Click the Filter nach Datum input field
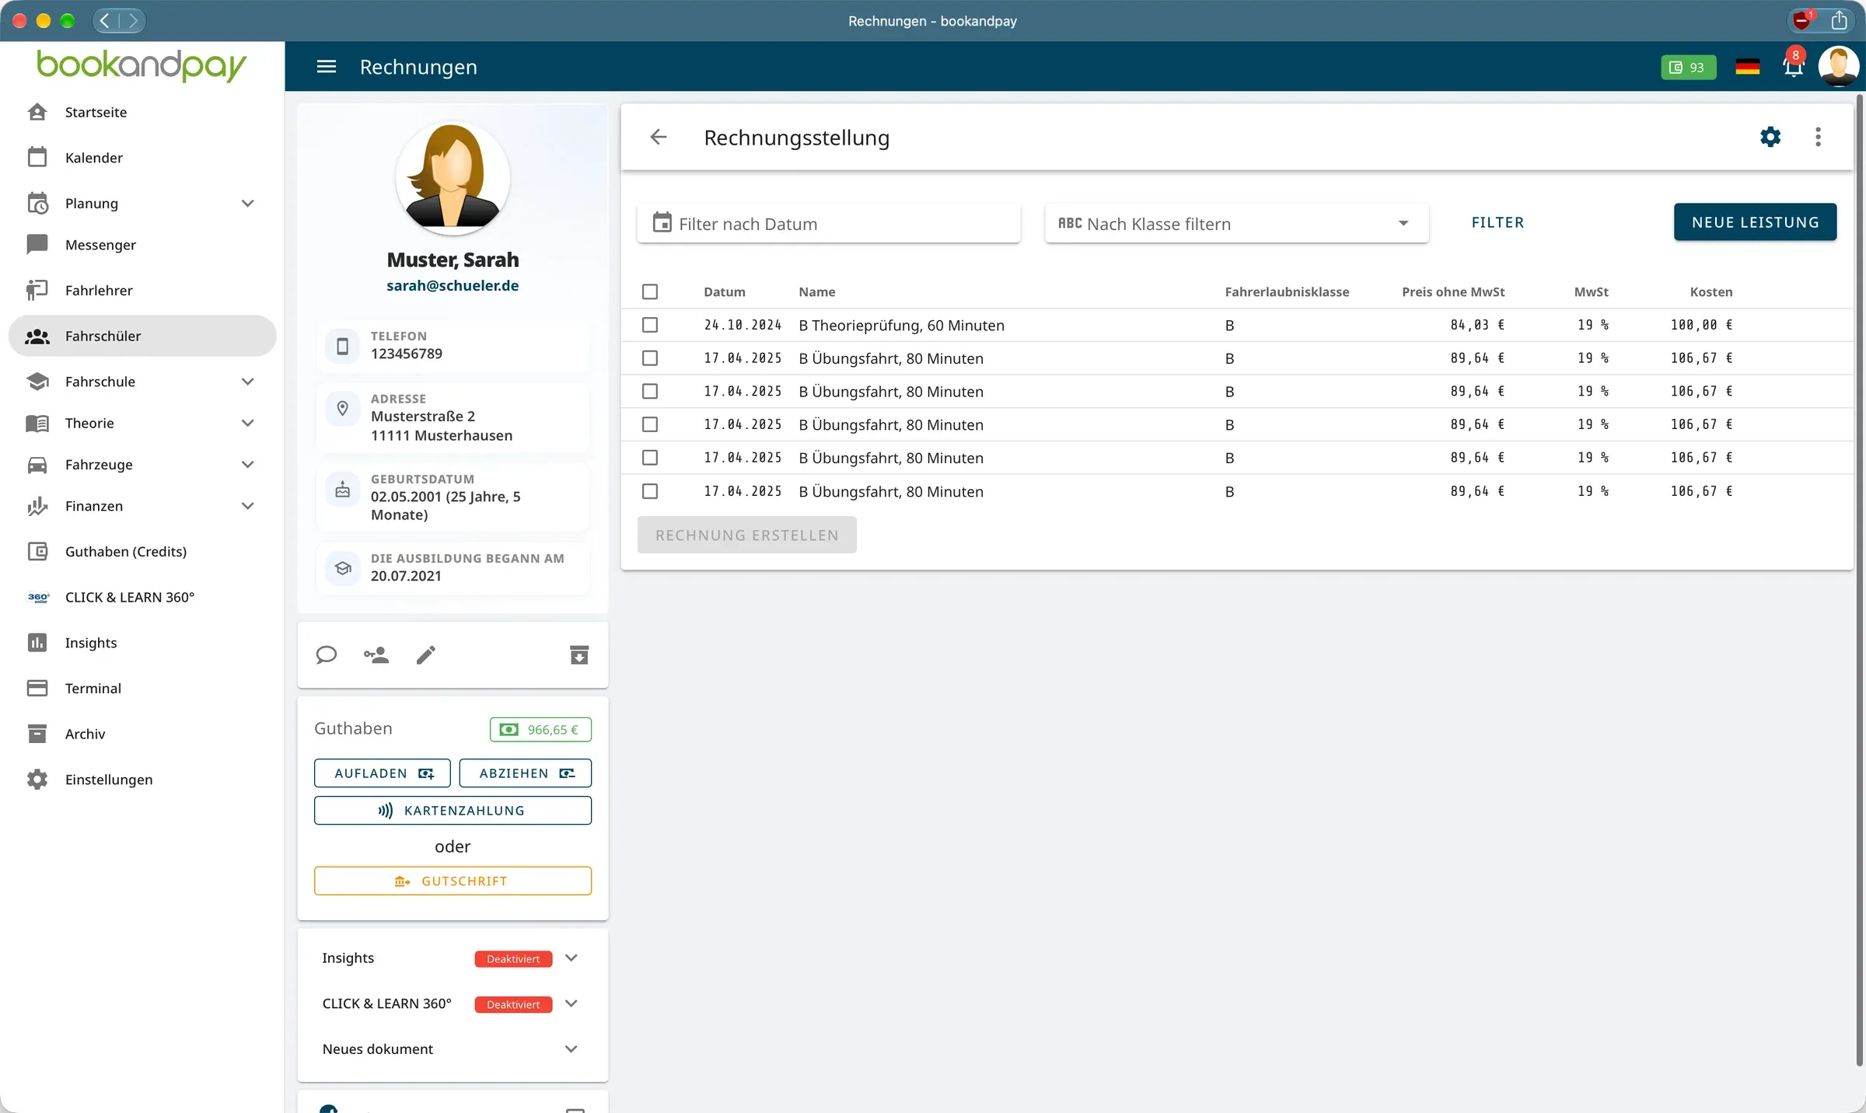This screenshot has width=1866, height=1113. point(828,223)
